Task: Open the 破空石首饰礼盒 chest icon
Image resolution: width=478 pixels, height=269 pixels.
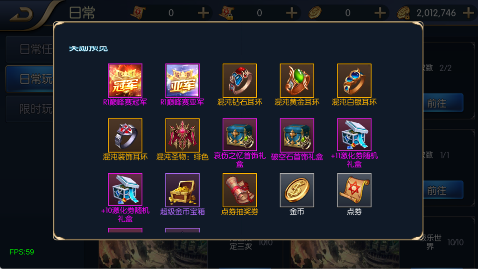Action: click(x=297, y=135)
